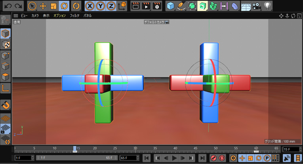This screenshot has width=303, height=164.
Task: Click the record keyframe button
Action: coord(213,158)
